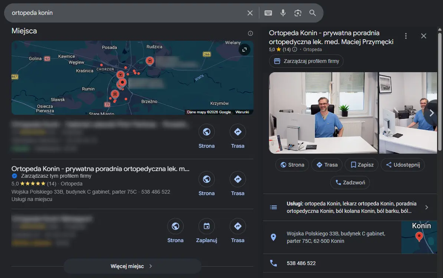443x278 pixels.
Task: Click the Ortopeda Konin listing title
Action: click(100, 169)
